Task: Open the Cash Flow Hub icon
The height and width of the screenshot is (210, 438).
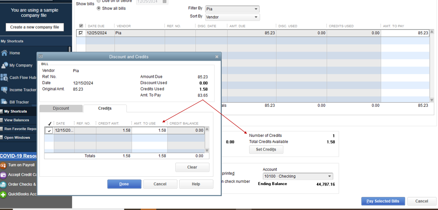Action: [4, 78]
